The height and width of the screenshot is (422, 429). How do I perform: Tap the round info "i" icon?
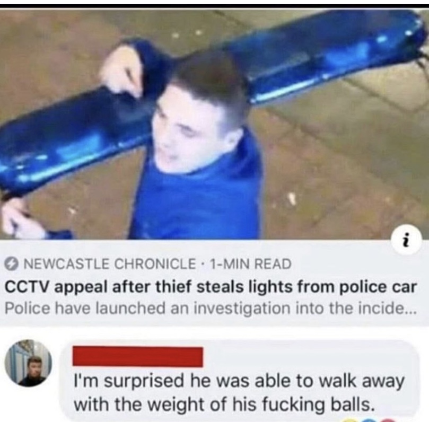(406, 240)
